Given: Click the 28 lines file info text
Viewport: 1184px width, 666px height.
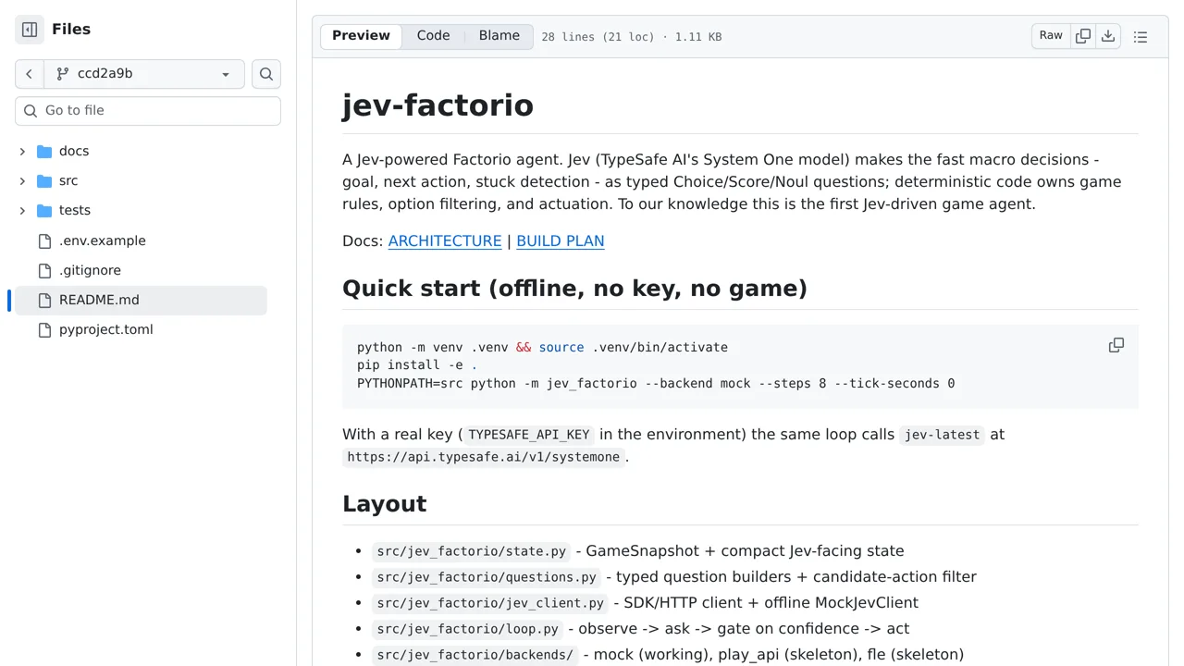Looking at the screenshot, I should pyautogui.click(x=631, y=37).
